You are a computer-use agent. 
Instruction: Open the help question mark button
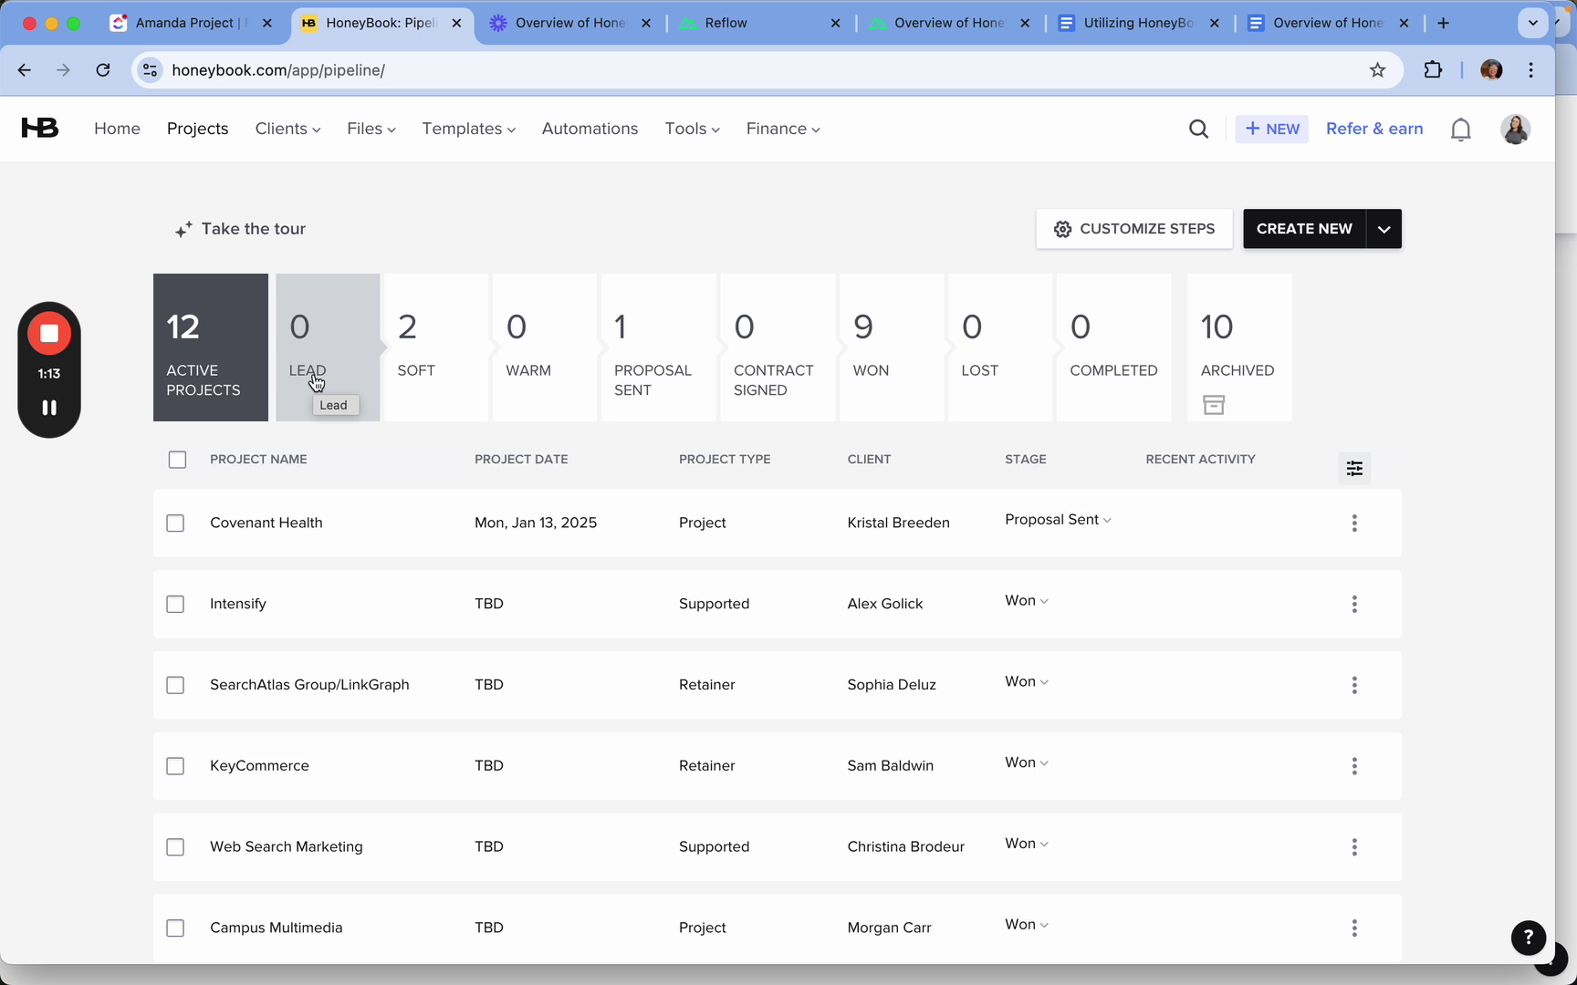(1528, 937)
